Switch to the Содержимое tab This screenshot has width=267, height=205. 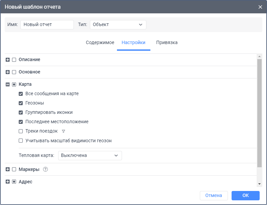[x=100, y=42]
